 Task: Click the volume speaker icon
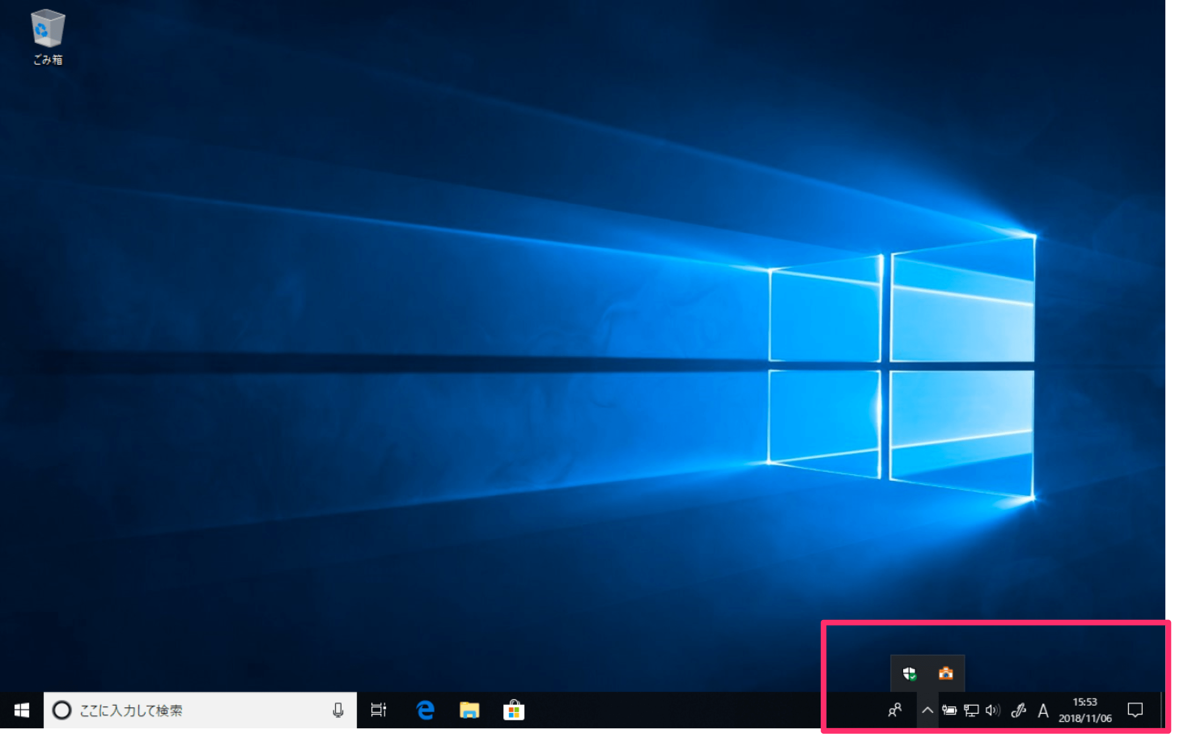click(993, 711)
